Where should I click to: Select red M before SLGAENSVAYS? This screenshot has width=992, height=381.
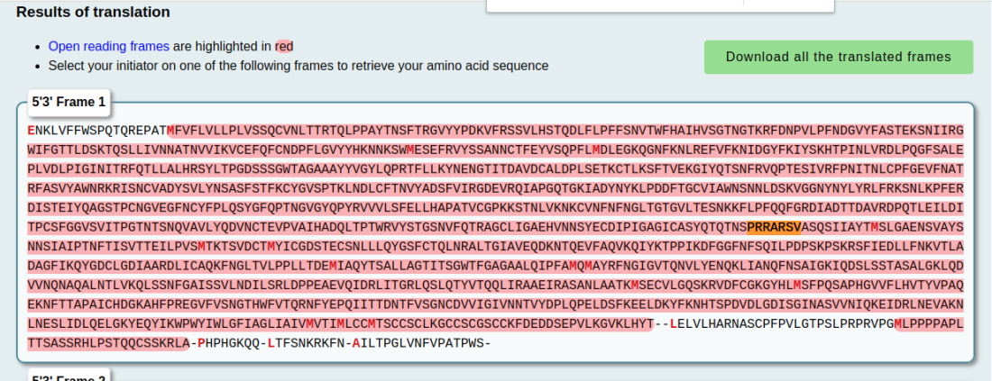(875, 227)
